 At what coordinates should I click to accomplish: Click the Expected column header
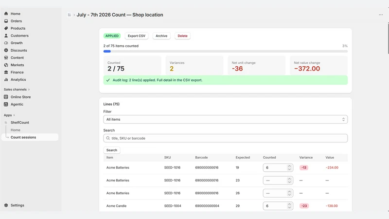(x=243, y=157)
